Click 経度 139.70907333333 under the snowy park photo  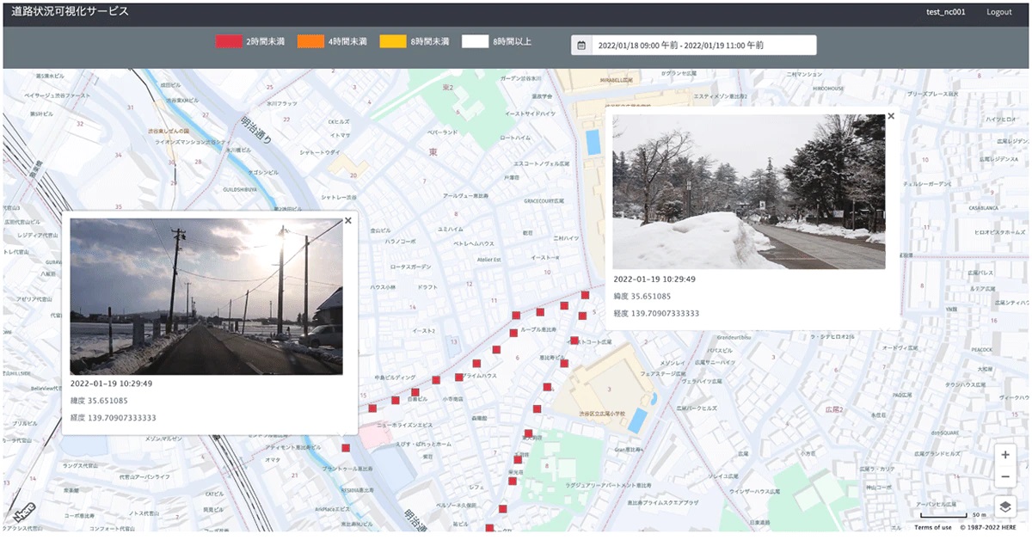click(x=656, y=313)
